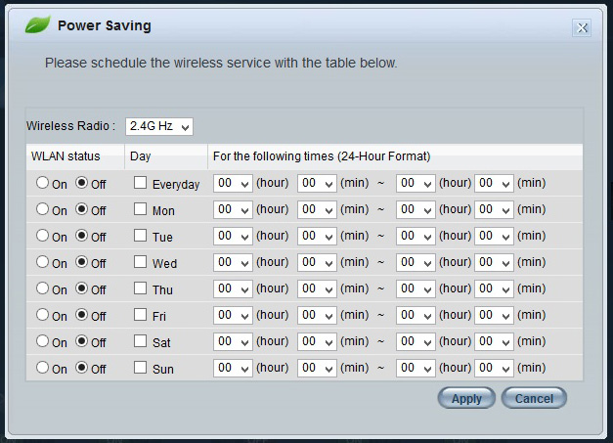
Task: Select the Off radio for Mon row
Action: 81,209
